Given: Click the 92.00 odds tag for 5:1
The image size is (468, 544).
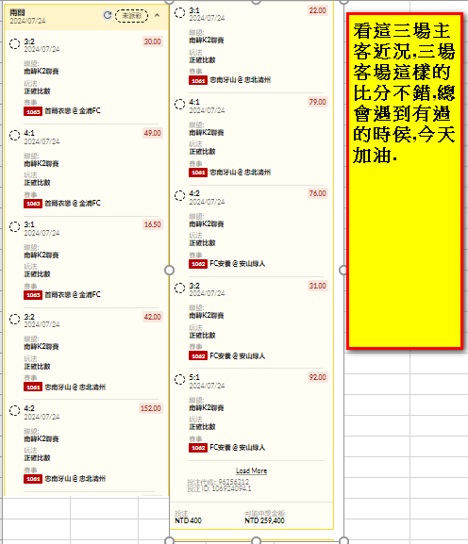Looking at the screenshot, I should pyautogui.click(x=318, y=377).
